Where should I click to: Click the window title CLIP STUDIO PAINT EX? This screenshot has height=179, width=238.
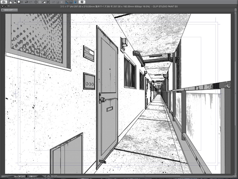[x=165, y=7]
